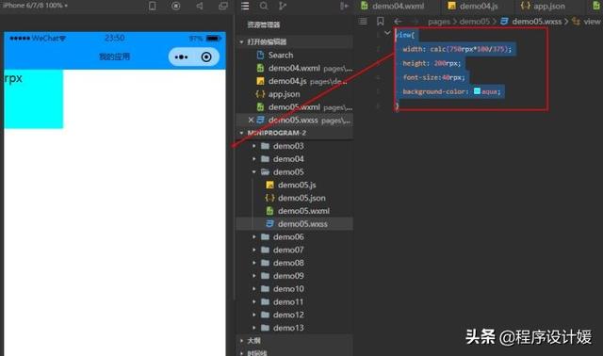
Task: Click the detach simulator window icon
Action: coord(223,6)
